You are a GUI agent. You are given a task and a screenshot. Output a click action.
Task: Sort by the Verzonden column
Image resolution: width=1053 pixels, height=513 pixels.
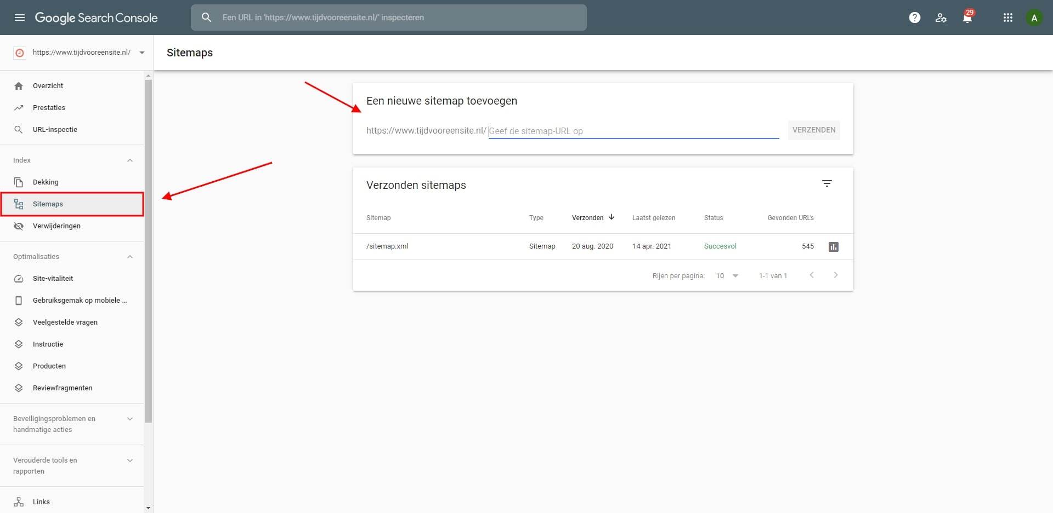coord(593,218)
